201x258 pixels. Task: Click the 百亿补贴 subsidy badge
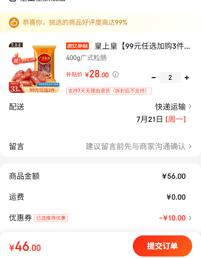77,46
